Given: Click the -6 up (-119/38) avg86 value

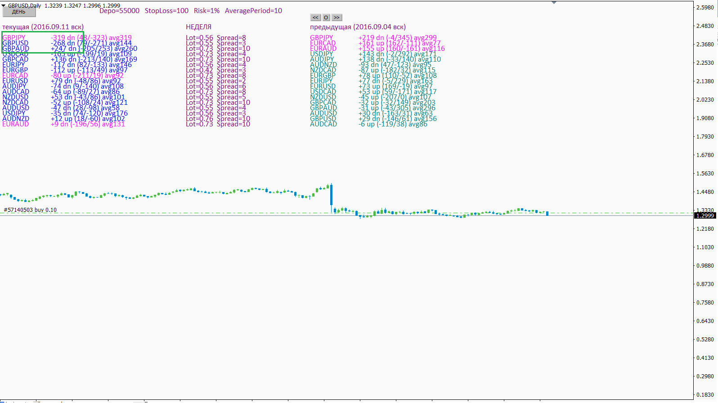Looking at the screenshot, I should pos(393,124).
